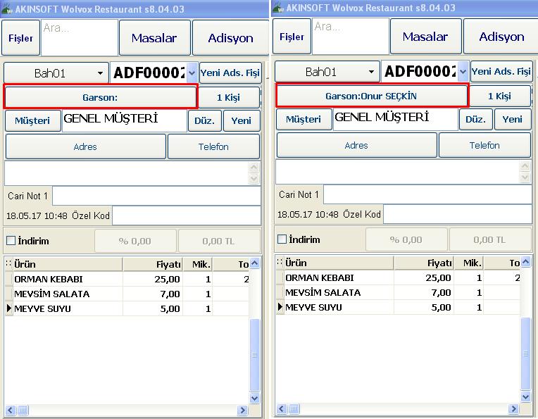This screenshot has width=538, height=419.
Task: Click Adres button in right window
Action: click(356, 145)
